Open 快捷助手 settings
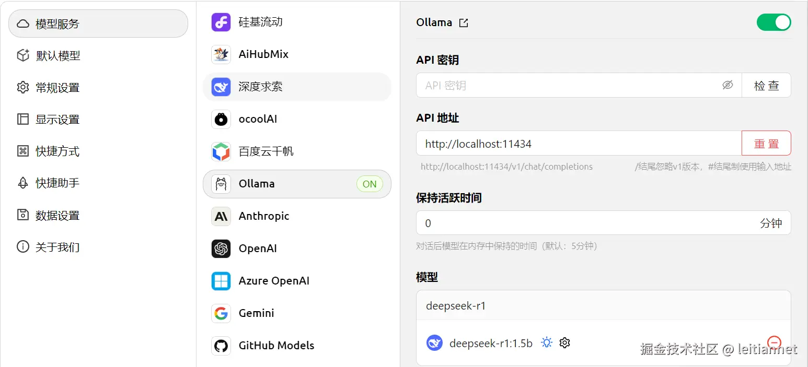The width and height of the screenshot is (808, 367). tap(98, 183)
